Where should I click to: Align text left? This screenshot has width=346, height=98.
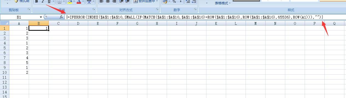pos(102,1)
